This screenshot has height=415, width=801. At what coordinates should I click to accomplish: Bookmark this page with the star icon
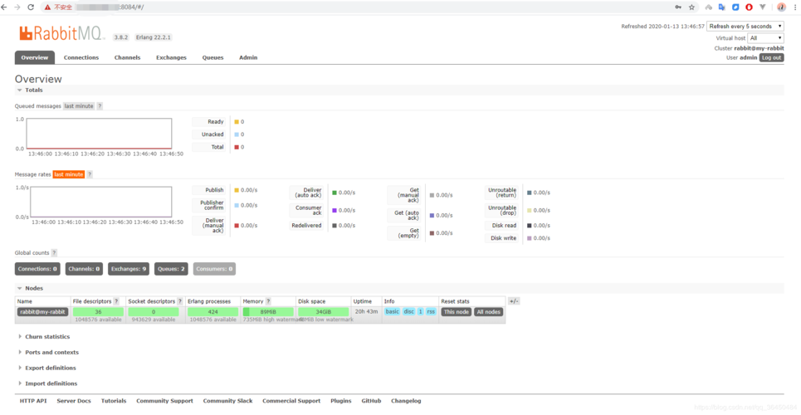[x=691, y=7]
